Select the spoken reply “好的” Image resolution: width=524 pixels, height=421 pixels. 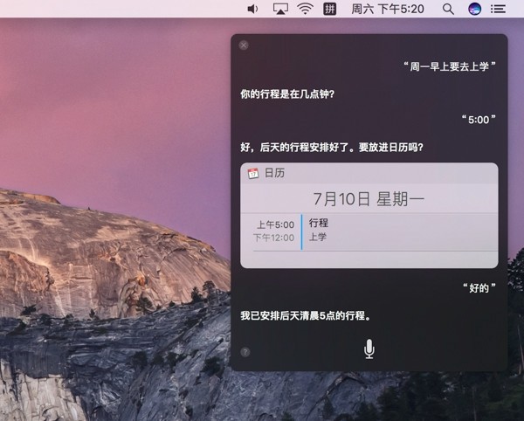[x=479, y=287]
